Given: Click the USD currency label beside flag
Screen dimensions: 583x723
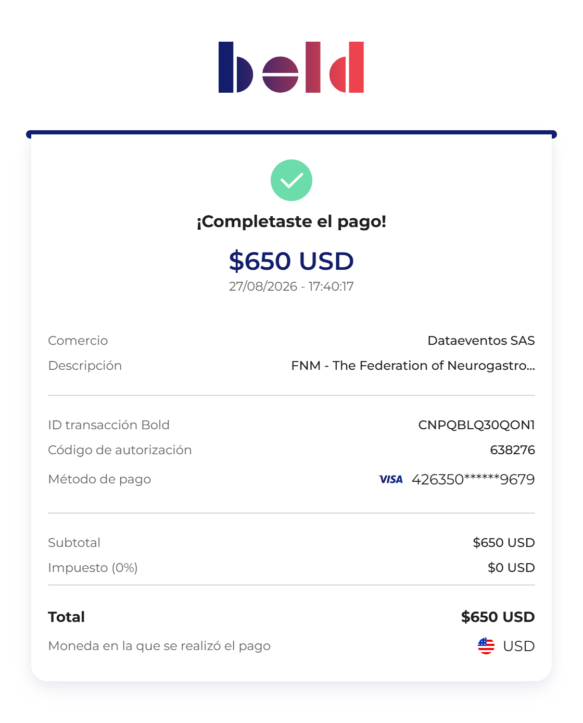Looking at the screenshot, I should 519,646.
